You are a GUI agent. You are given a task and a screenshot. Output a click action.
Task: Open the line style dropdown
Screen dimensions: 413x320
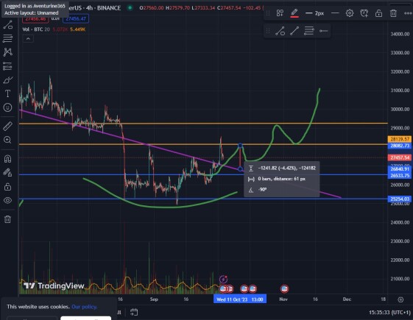tap(335, 13)
